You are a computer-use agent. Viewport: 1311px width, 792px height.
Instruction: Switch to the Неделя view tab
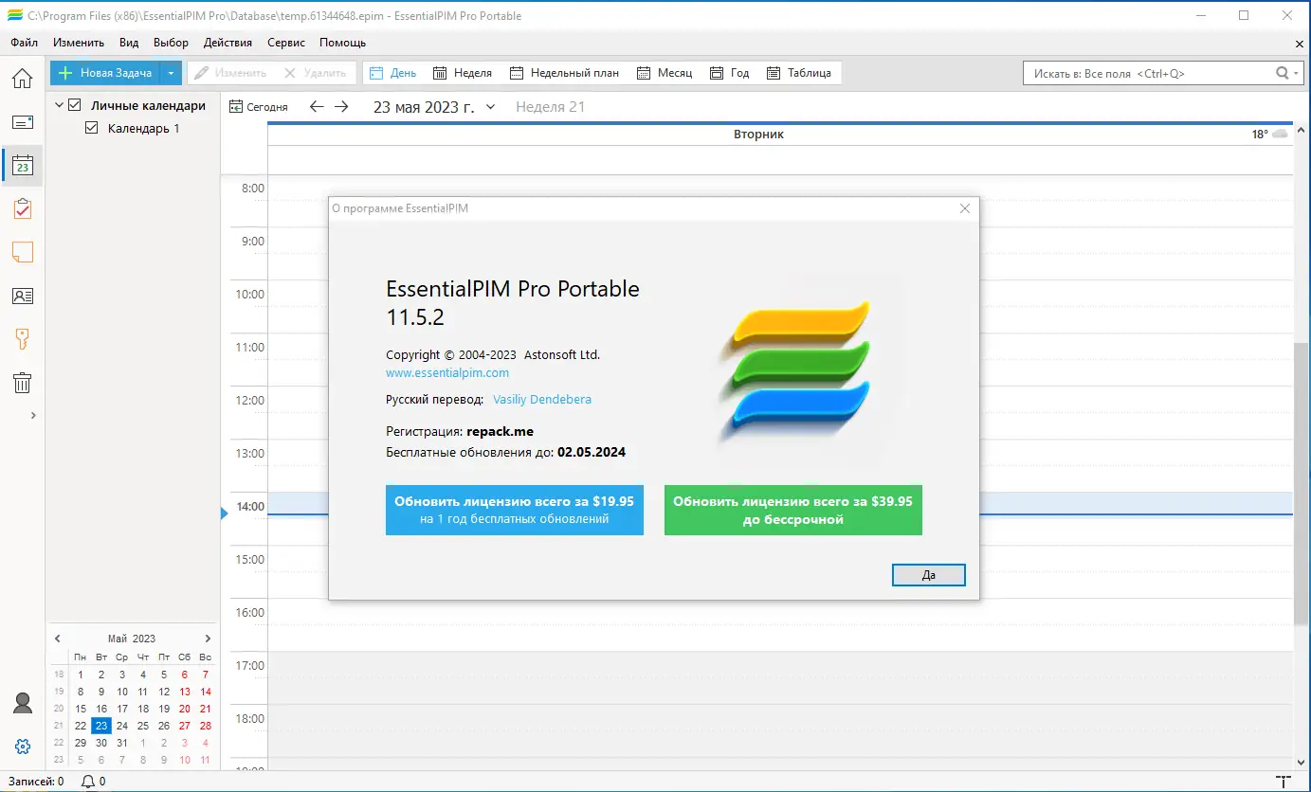pyautogui.click(x=463, y=72)
